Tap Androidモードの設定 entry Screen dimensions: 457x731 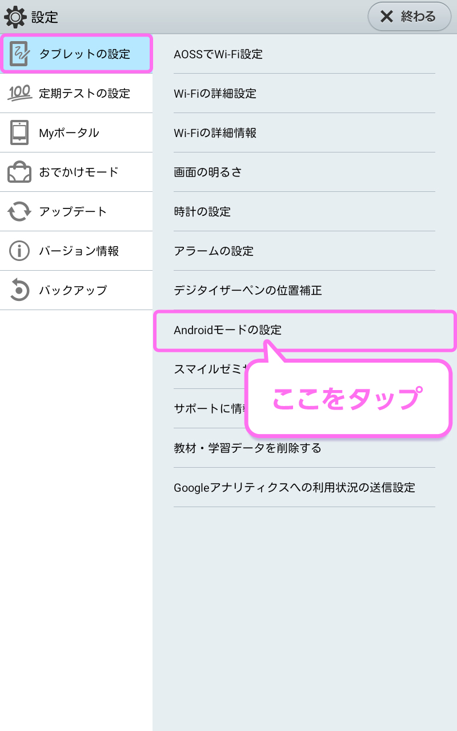click(306, 330)
